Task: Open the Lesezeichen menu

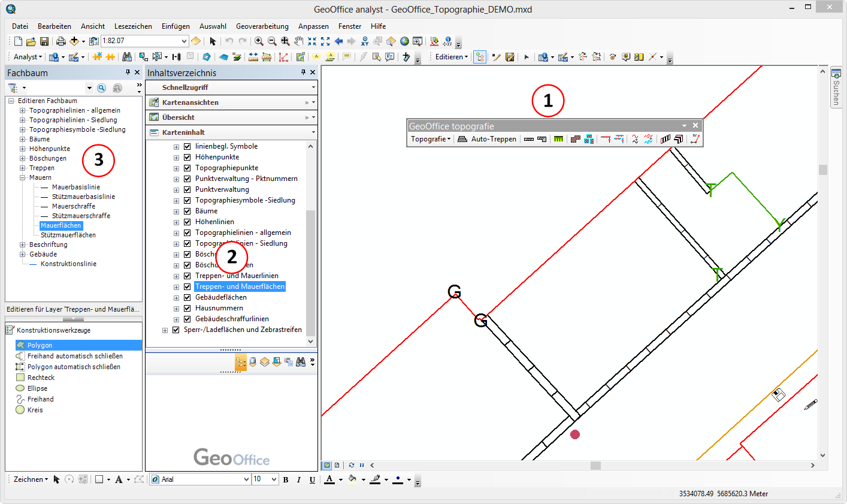Action: pyautogui.click(x=133, y=26)
